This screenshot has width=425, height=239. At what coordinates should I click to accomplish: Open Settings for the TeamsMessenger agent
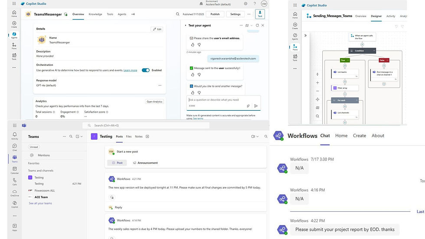[235, 14]
